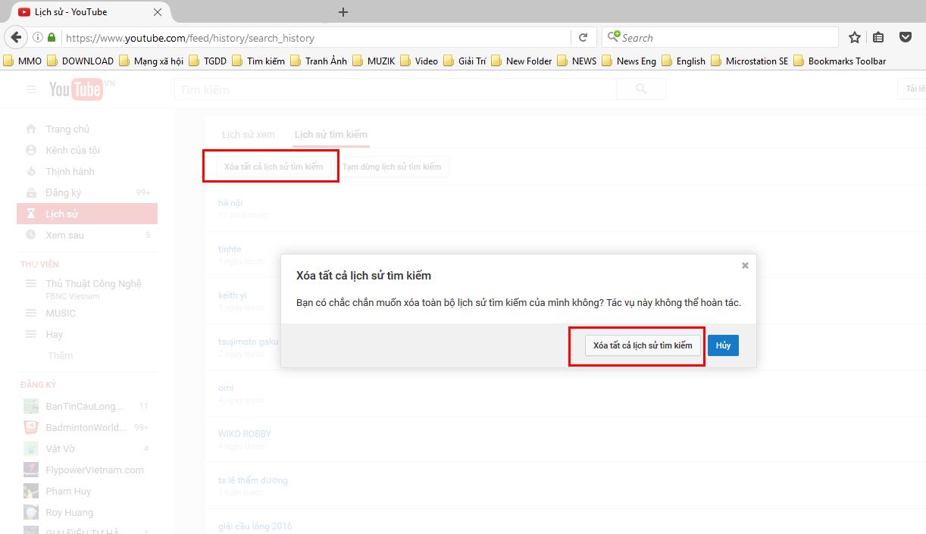Click the THƯ VIỆN section header
This screenshot has height=534, width=926.
point(39,264)
